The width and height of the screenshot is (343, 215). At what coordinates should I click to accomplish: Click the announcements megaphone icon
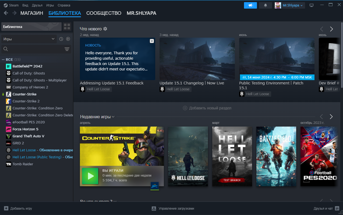250,5
